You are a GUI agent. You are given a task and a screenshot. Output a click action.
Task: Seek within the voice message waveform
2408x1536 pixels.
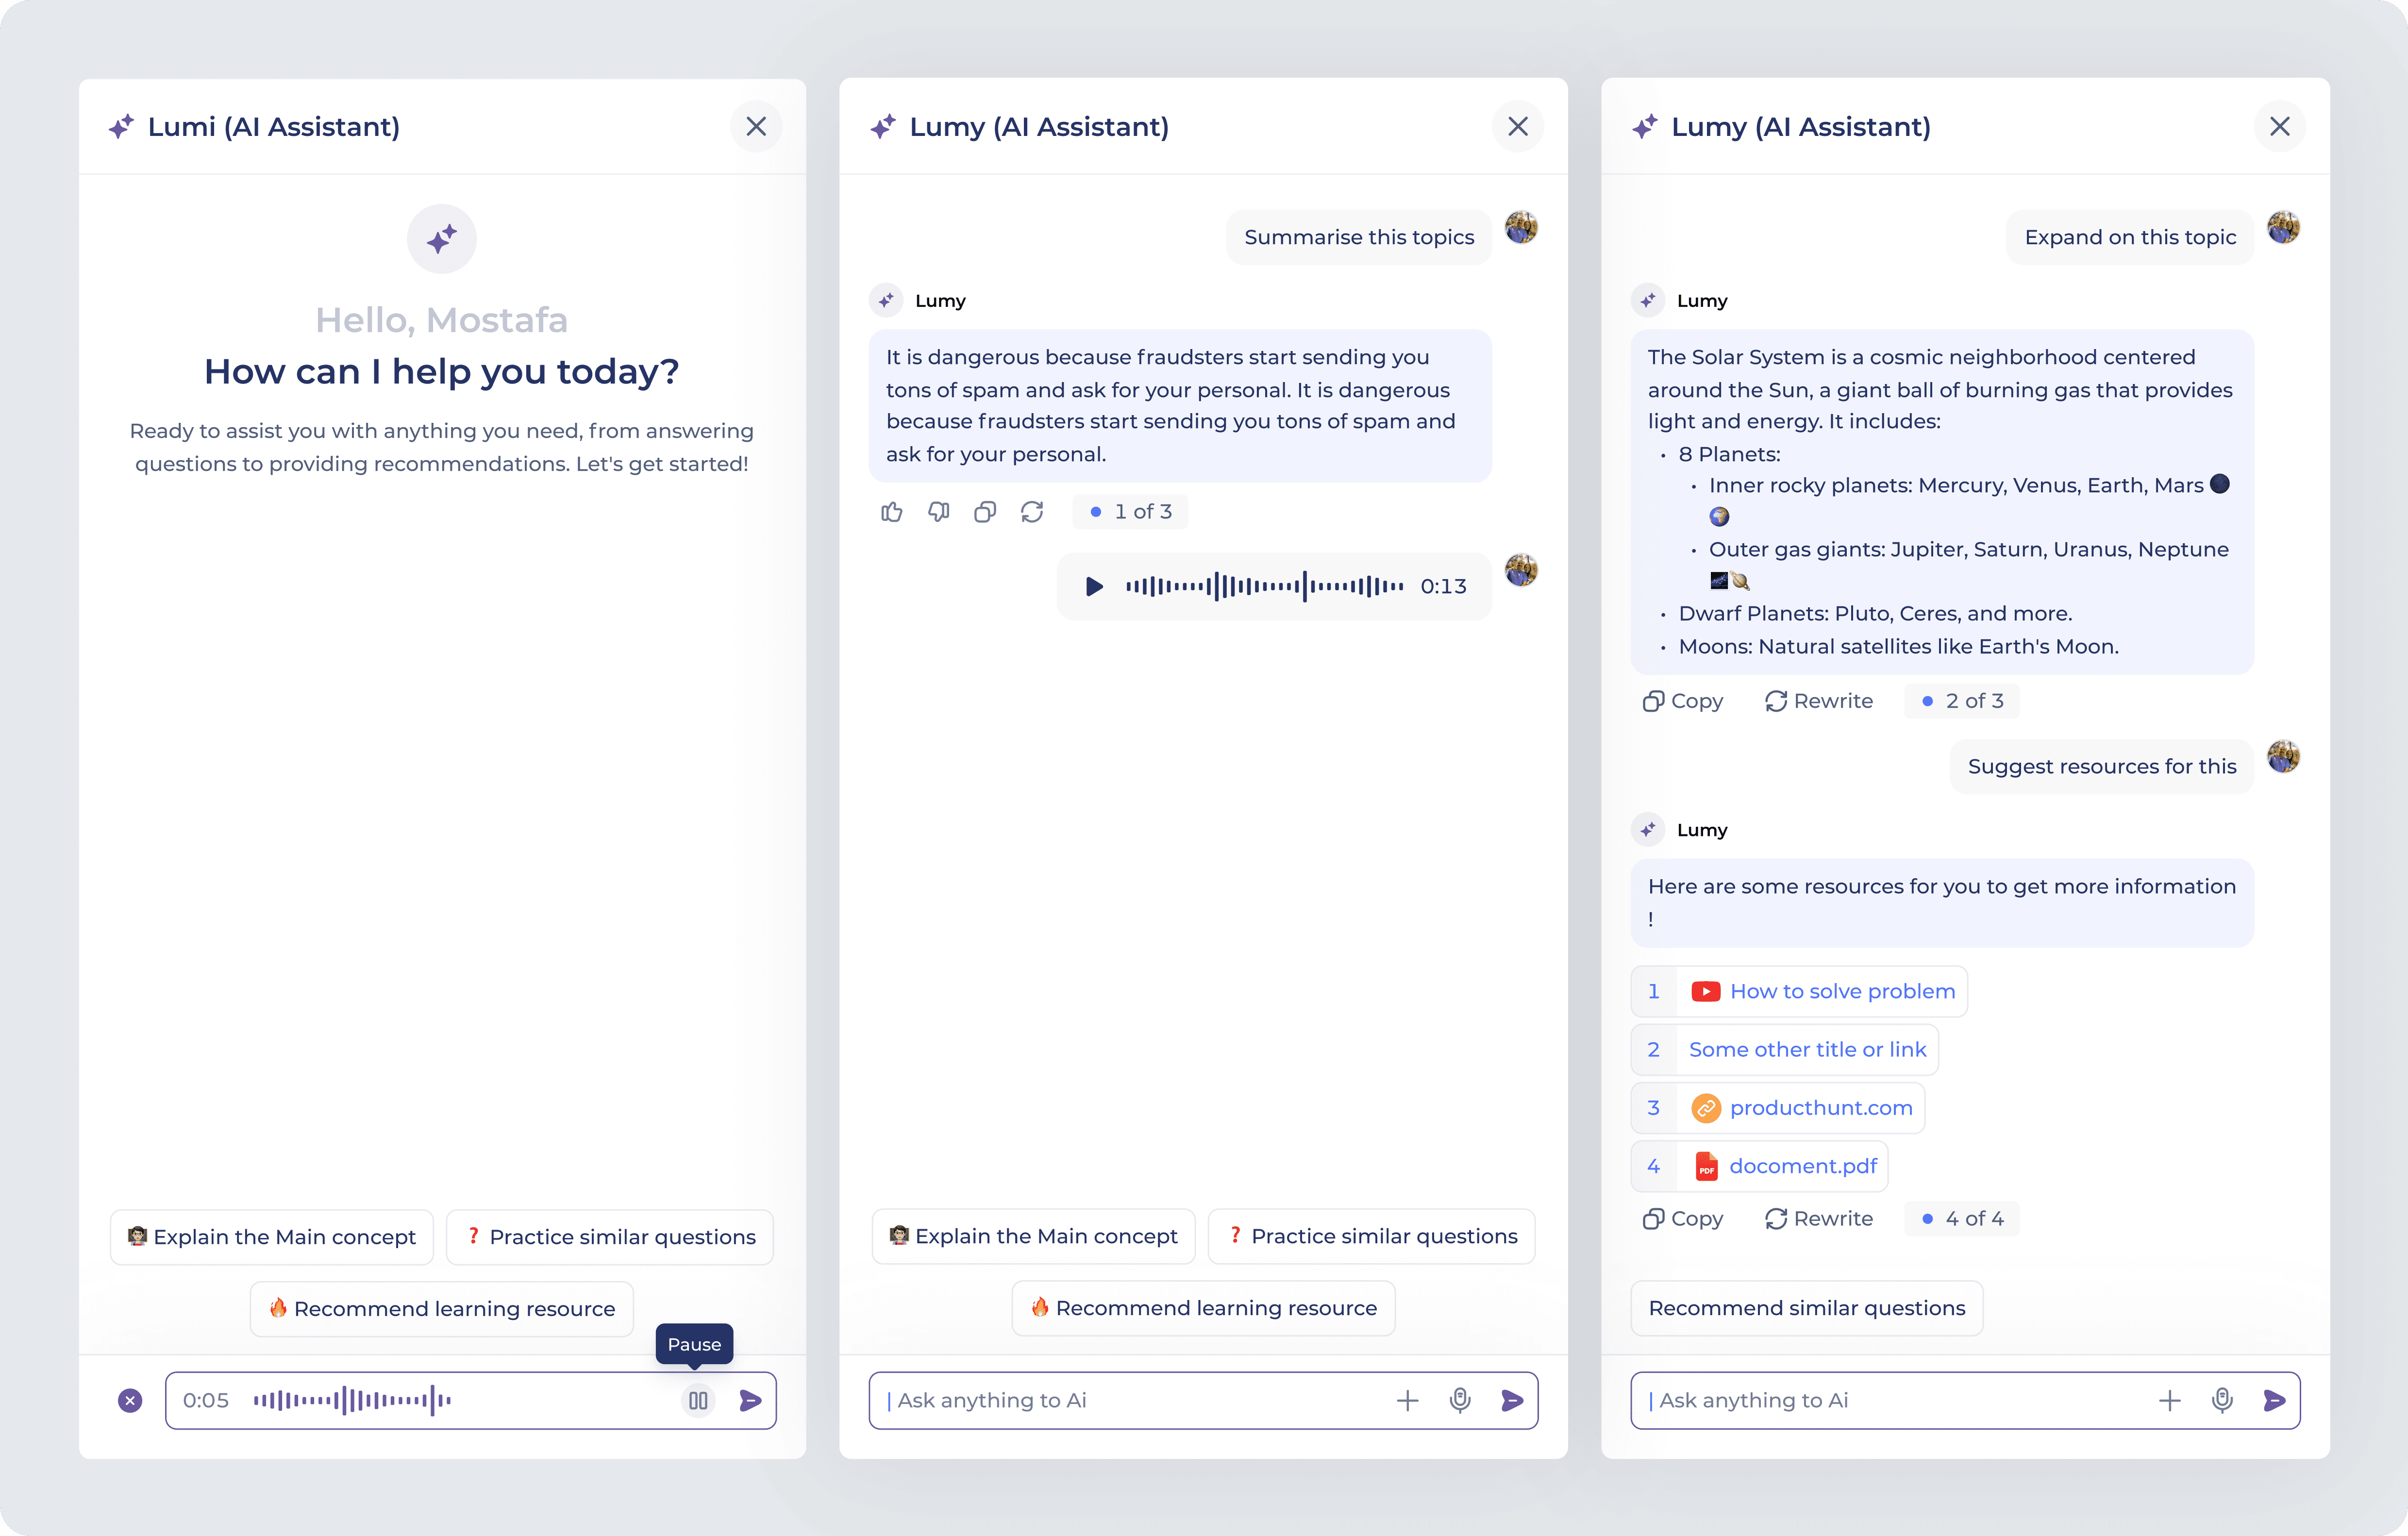click(1265, 586)
